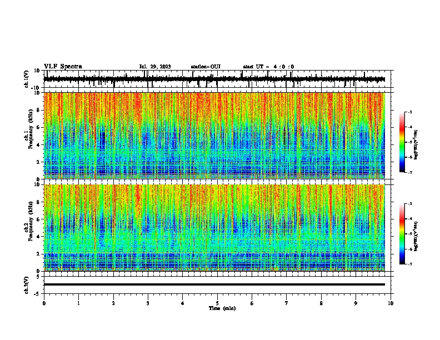Click time axis tick label "2"
Image resolution: width=440 pixels, height=340 pixels.
tap(113, 303)
